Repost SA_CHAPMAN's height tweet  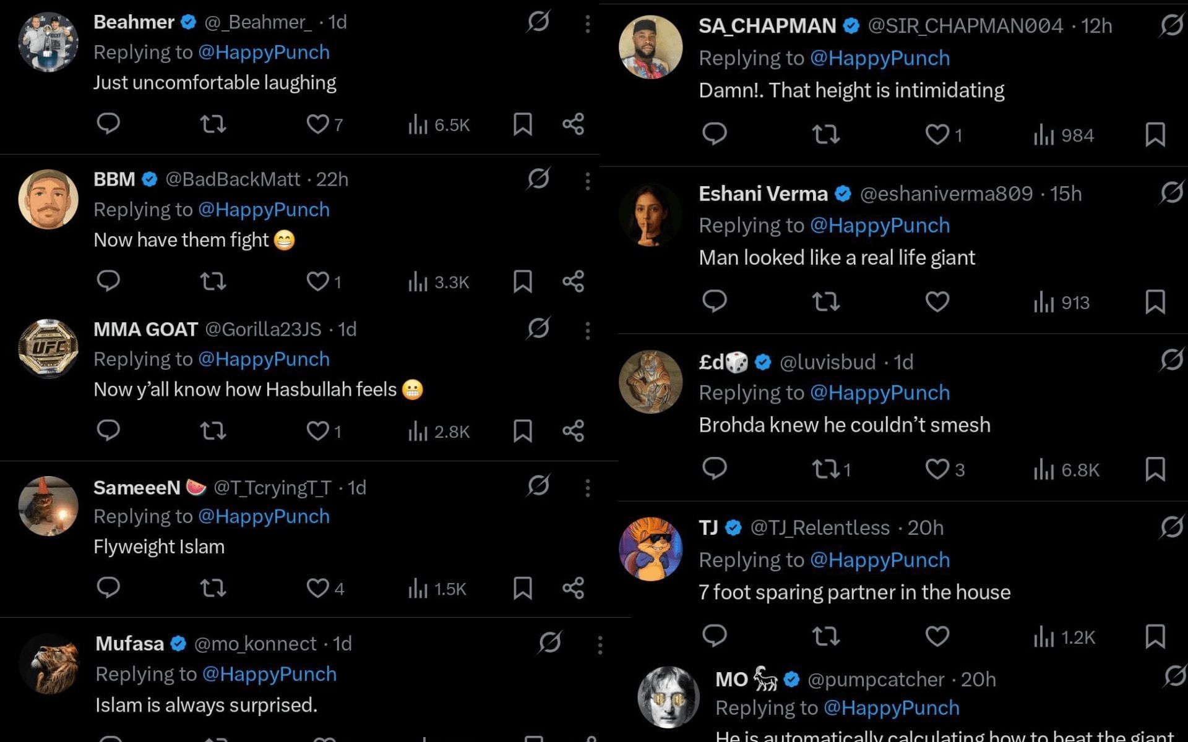click(825, 134)
